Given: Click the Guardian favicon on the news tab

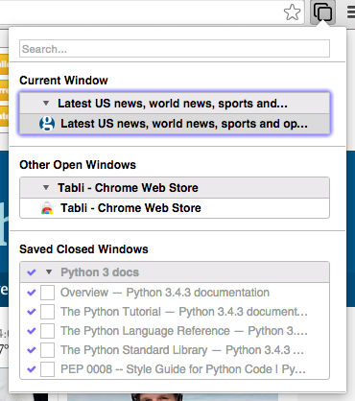Looking at the screenshot, I should pos(47,124).
